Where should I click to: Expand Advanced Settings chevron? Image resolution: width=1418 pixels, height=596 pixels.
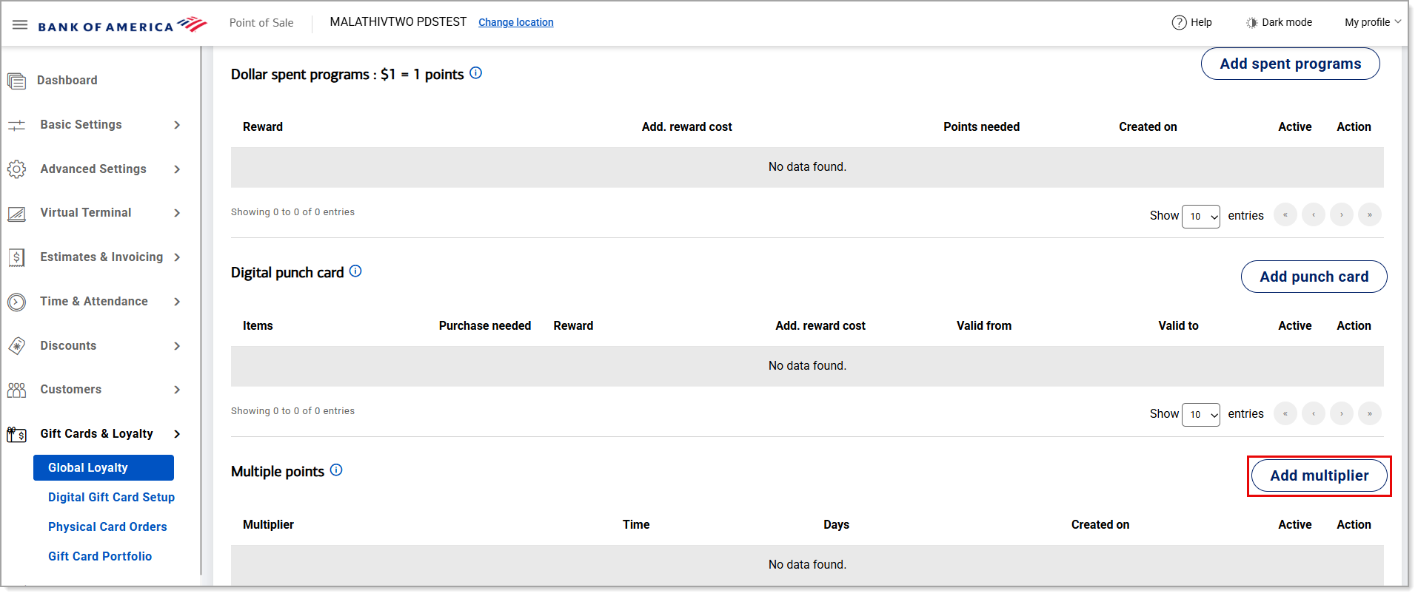pyautogui.click(x=177, y=169)
